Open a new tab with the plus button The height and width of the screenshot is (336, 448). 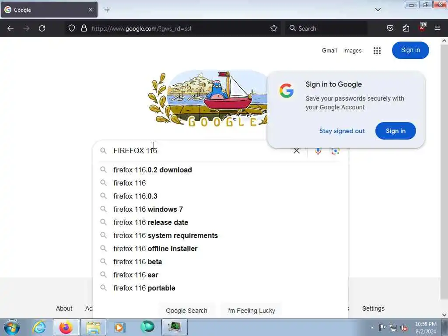107,10
